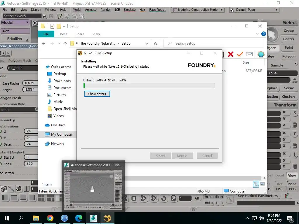
Task: Jump to last frame in Softimage
Action: point(154,198)
